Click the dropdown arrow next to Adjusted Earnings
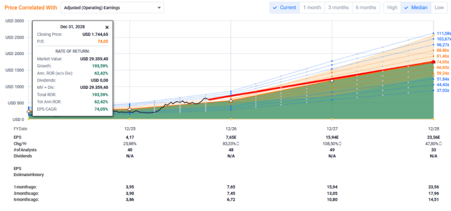This screenshot has height=211, width=451. tap(159, 8)
